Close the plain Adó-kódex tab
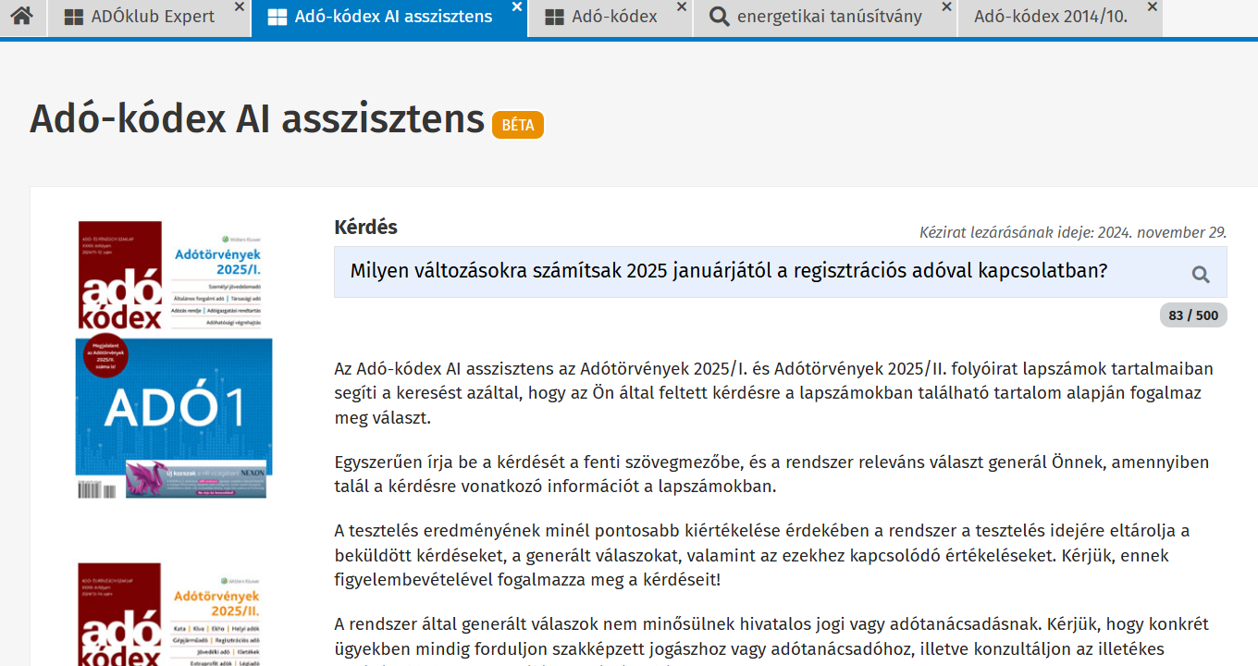This screenshot has width=1258, height=666. coord(682,7)
